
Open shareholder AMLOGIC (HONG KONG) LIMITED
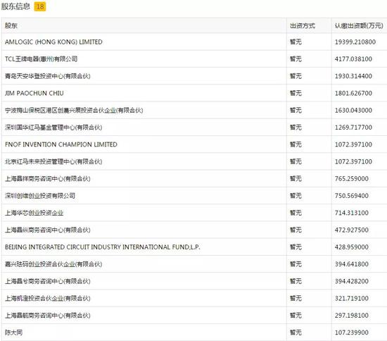coord(53,42)
